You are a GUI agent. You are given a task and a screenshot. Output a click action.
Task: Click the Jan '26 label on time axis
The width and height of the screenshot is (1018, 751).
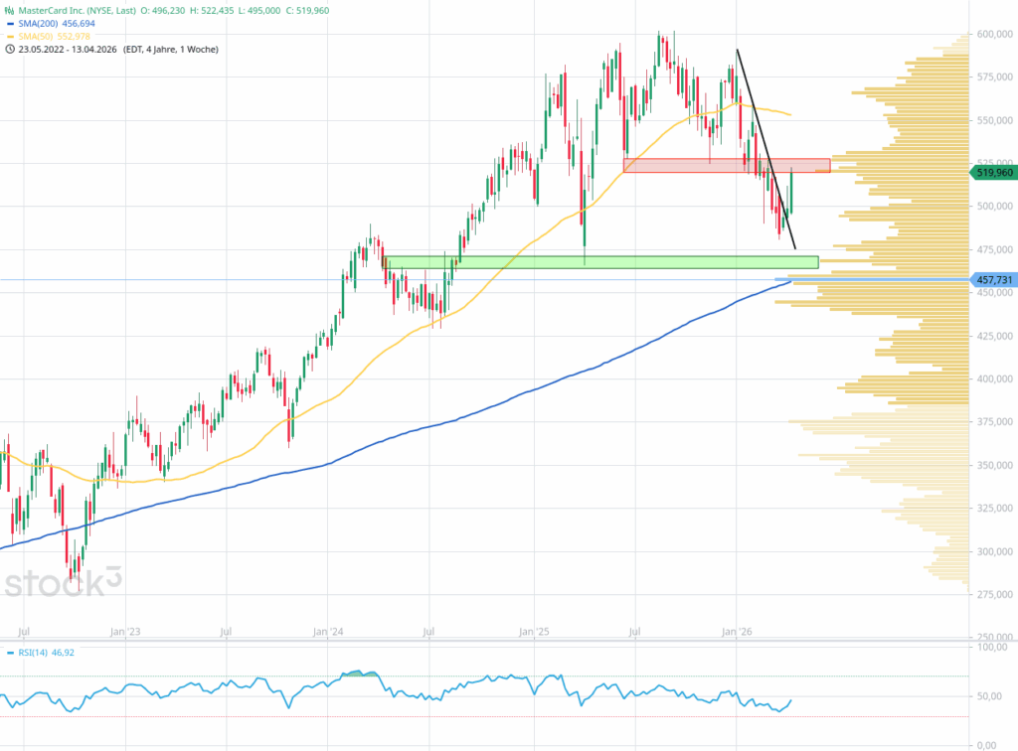click(737, 631)
